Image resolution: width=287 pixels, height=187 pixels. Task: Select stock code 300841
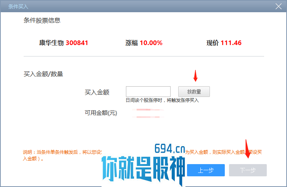(77, 43)
